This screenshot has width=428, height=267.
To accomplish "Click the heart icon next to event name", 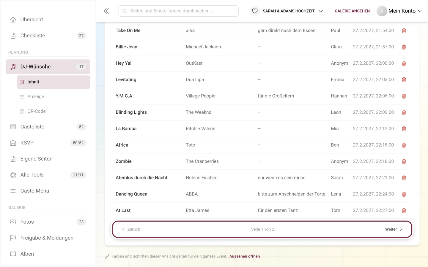I will 255,11.
